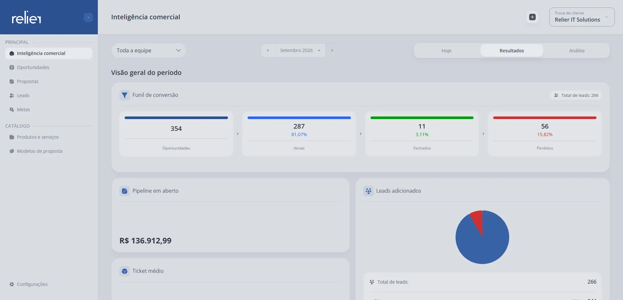Click the Inteligência comercial sidebar icon

[x=12, y=53]
